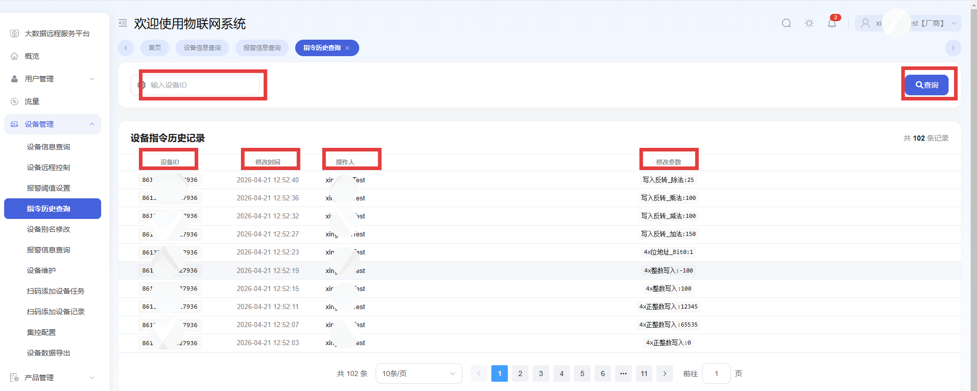Screen dimensions: 977x391
Task: Go to page 2
Action: point(520,373)
